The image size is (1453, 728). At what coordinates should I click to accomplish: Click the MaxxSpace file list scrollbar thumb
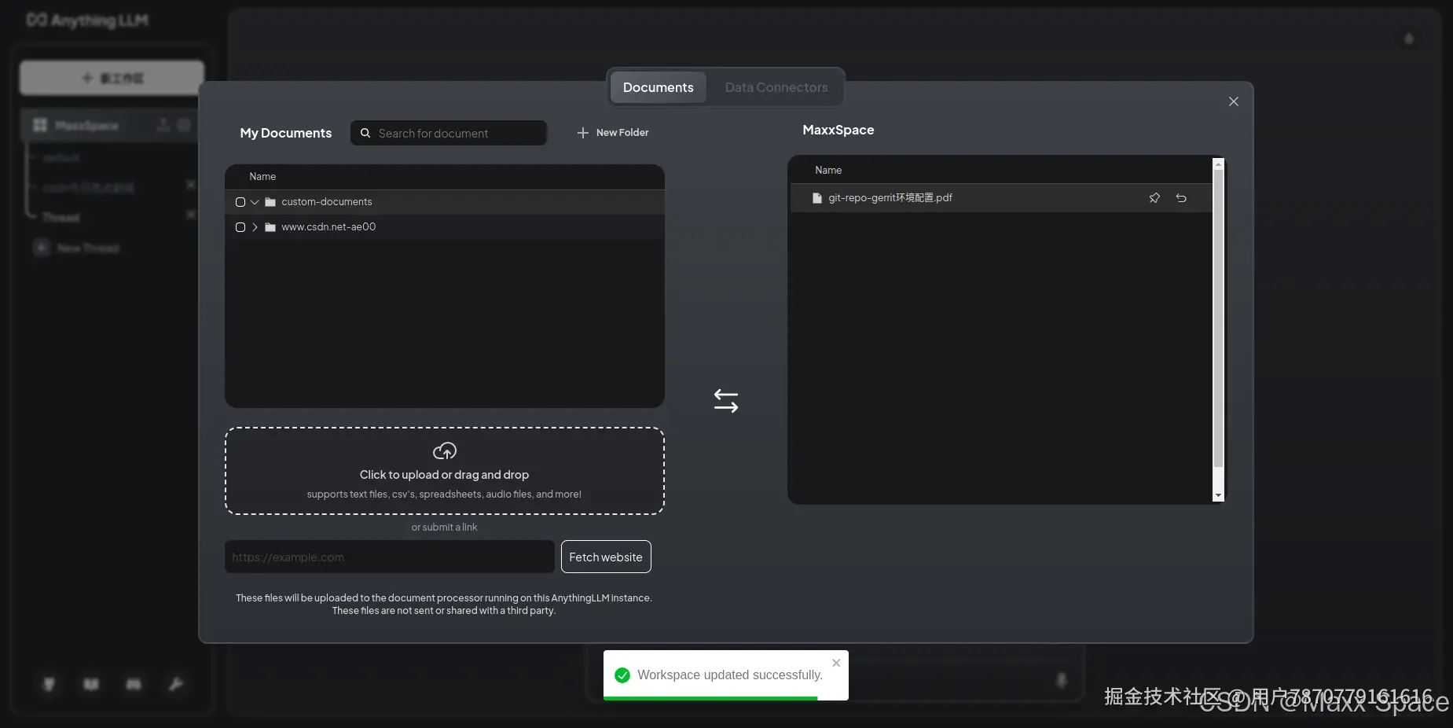tap(1218, 318)
